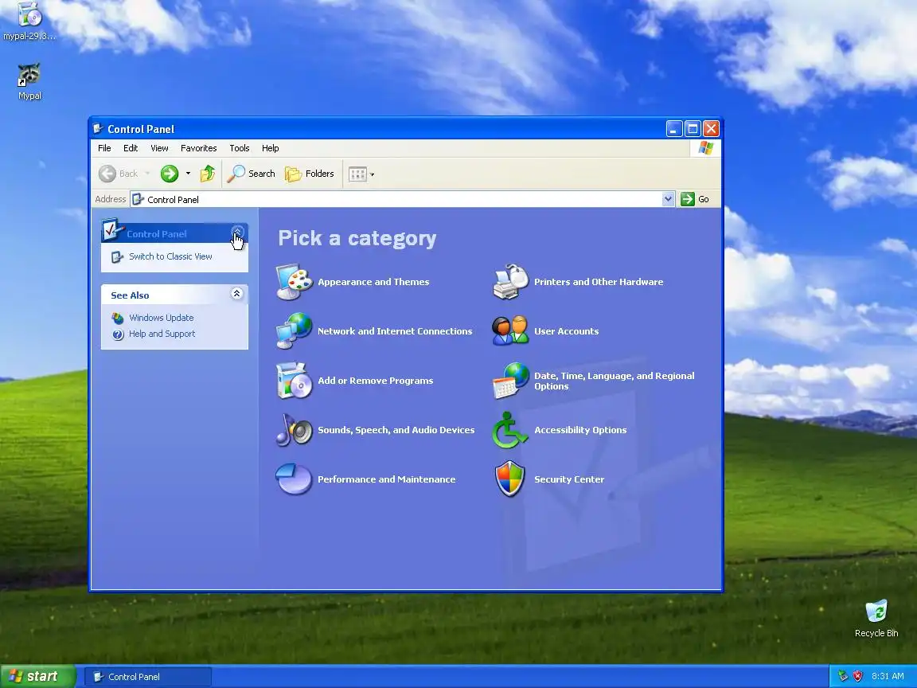Click Date, Time, Language, and Regional Options text
This screenshot has height=688, width=917.
(x=614, y=381)
